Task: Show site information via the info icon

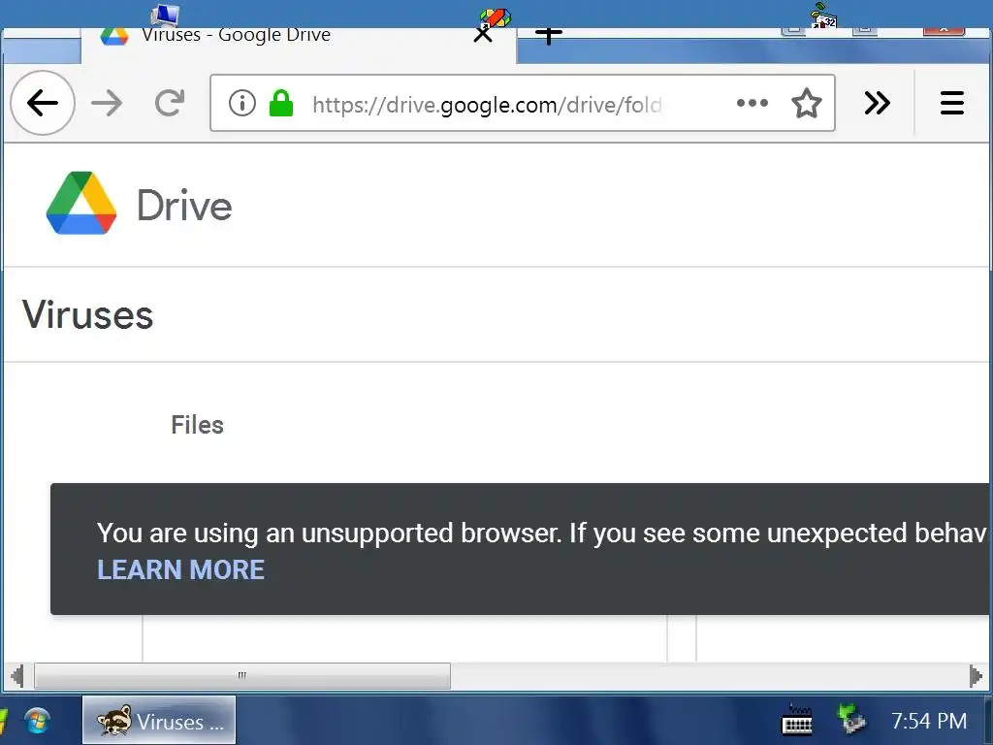Action: (x=241, y=103)
